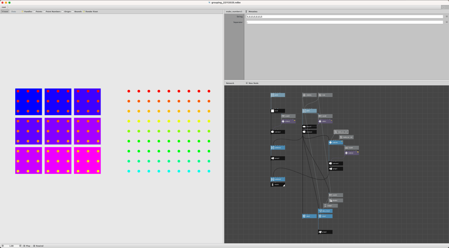The height and width of the screenshot is (248, 449).
Task: Click the New Node button
Action: [x=252, y=83]
